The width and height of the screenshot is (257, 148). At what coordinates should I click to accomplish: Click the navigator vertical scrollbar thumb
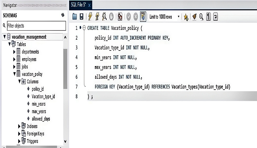coord(65,69)
